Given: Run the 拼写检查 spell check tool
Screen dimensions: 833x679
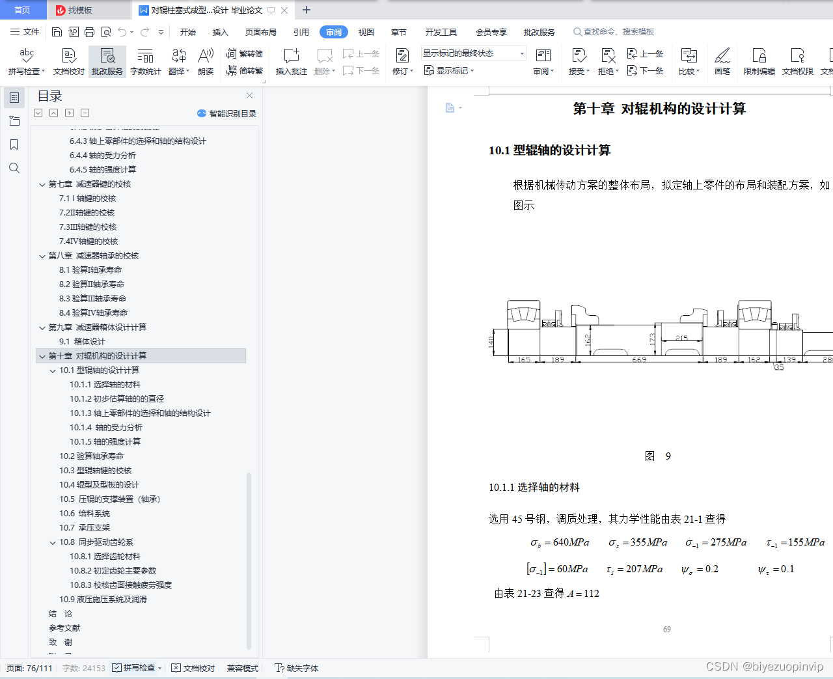Looking at the screenshot, I should (27, 62).
